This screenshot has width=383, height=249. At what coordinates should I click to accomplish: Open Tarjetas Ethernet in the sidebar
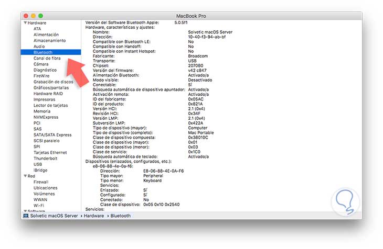(x=50, y=153)
